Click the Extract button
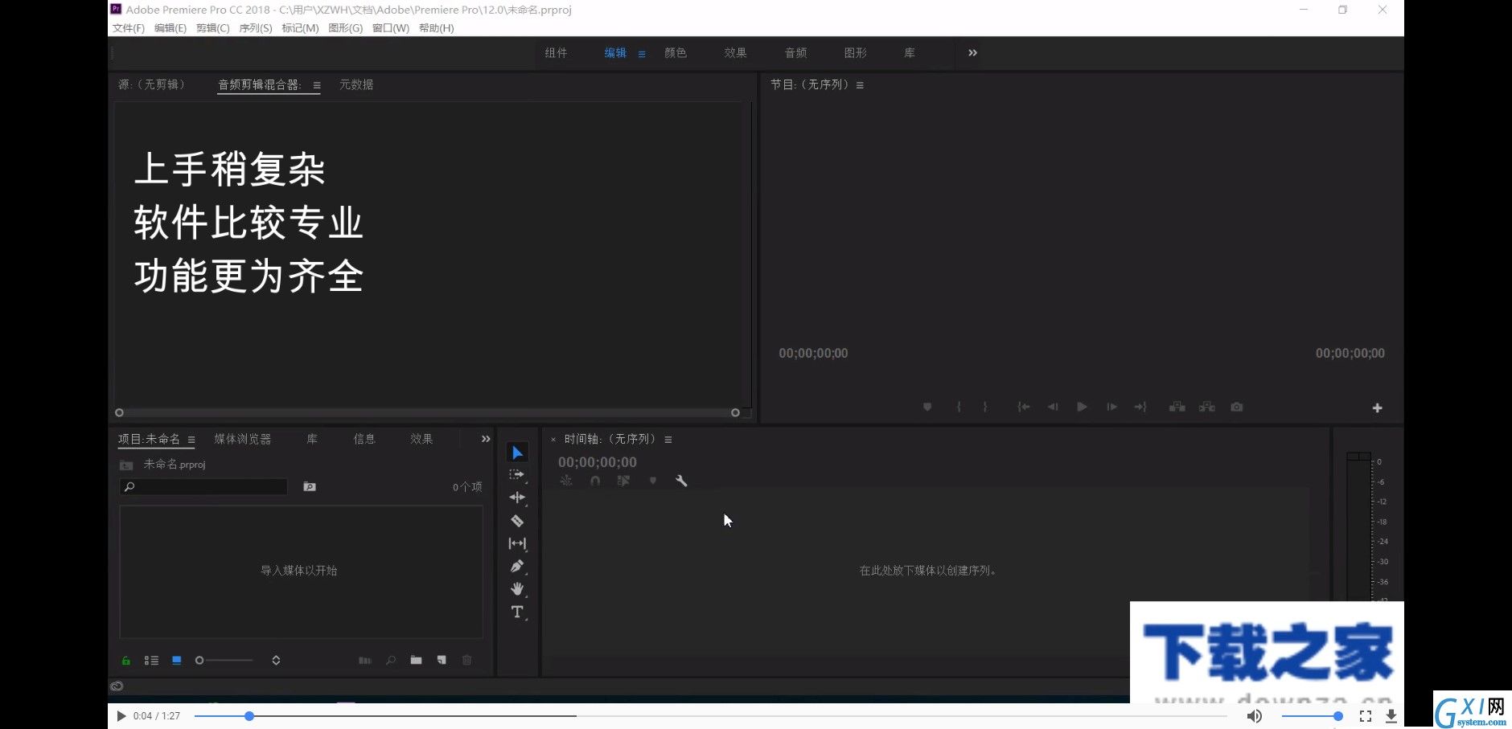The width and height of the screenshot is (1512, 729). pyautogui.click(x=1206, y=408)
